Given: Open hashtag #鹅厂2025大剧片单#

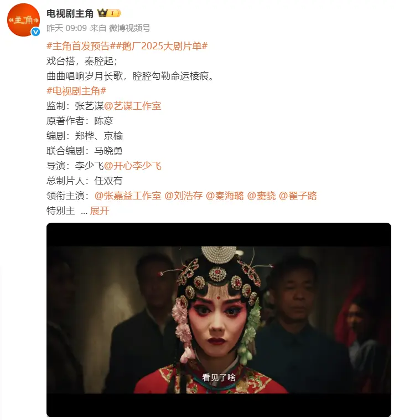Looking at the screenshot, I should tap(162, 46).
